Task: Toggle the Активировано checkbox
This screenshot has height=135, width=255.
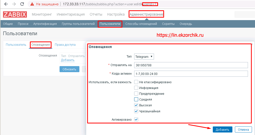Action: (x=136, y=120)
